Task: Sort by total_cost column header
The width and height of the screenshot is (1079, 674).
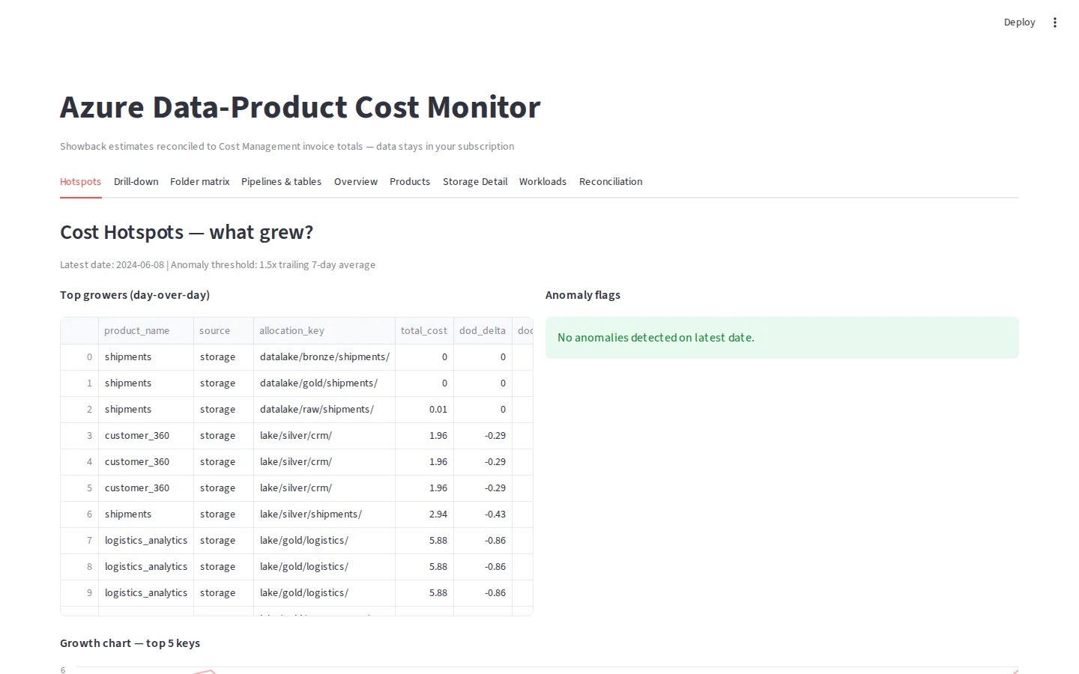Action: pyautogui.click(x=424, y=330)
